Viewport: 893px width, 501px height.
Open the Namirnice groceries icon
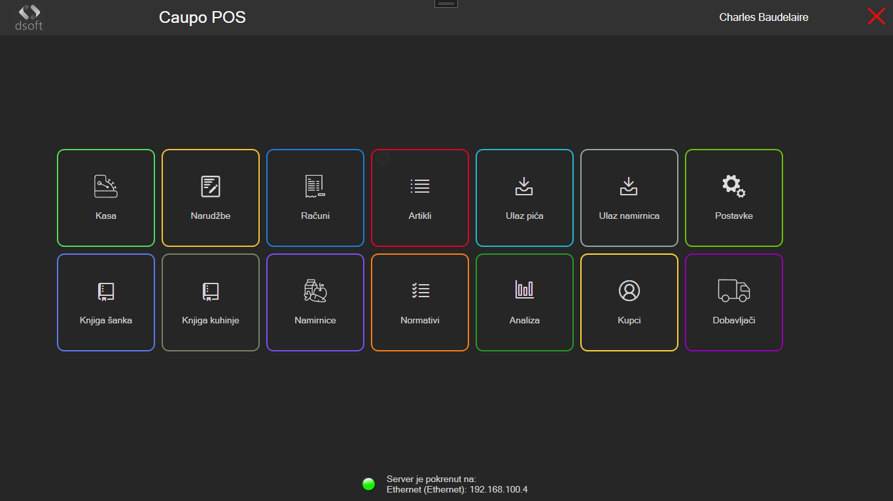tap(315, 291)
